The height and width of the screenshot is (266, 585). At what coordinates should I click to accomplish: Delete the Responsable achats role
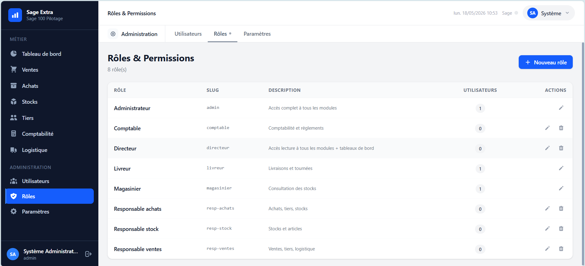pos(561,208)
